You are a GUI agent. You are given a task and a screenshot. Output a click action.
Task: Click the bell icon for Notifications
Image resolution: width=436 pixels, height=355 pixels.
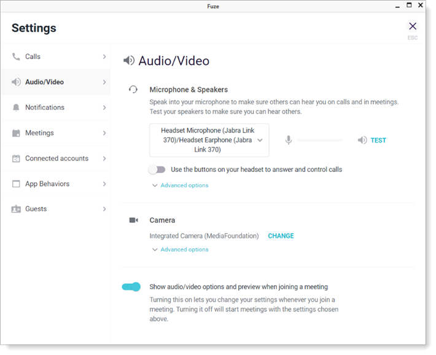(16, 107)
